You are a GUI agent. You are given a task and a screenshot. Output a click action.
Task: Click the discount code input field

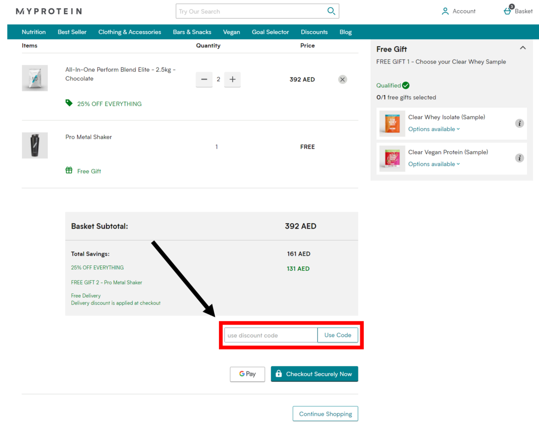271,335
